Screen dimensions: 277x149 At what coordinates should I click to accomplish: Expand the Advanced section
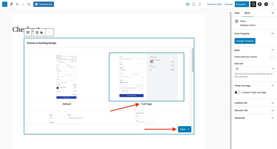click(254, 118)
